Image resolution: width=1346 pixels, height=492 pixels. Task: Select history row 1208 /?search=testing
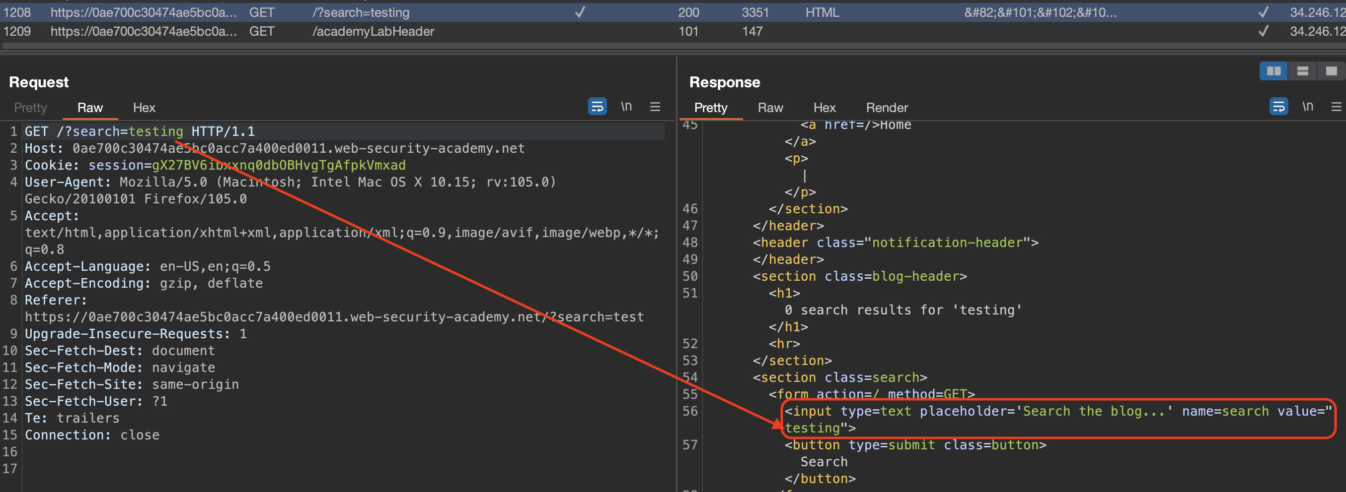tap(361, 12)
